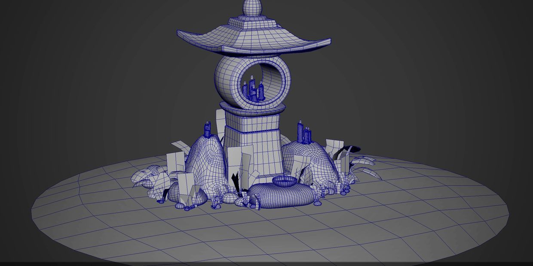The image size is (533, 266).
Task: Select the candles on the right rock
Action: click(304, 132)
